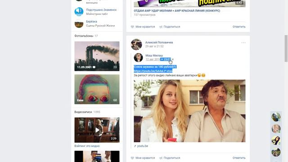This screenshot has height=162, width=288.
Task: Open the AWP video thumbnail preview
Action: 189,4
